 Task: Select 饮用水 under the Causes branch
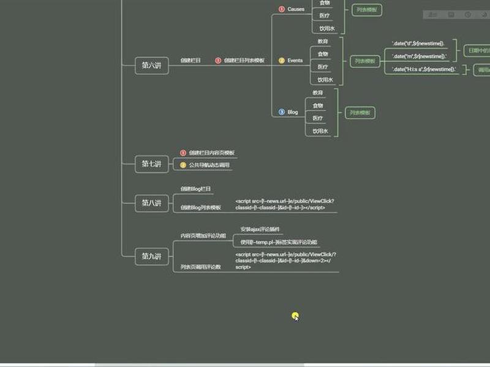327,28
